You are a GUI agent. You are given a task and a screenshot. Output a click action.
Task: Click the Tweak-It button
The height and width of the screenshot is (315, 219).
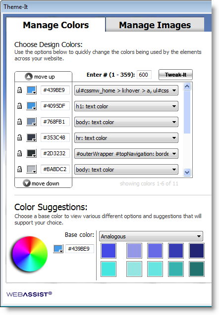click(175, 75)
